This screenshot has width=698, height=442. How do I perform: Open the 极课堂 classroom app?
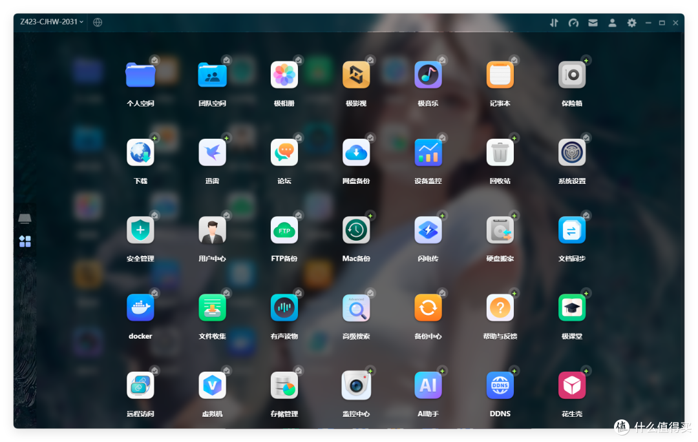pyautogui.click(x=572, y=307)
